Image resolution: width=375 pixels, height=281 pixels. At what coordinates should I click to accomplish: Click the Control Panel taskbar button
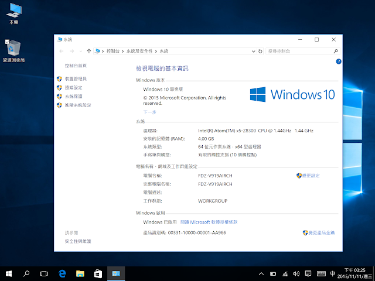coord(116,273)
